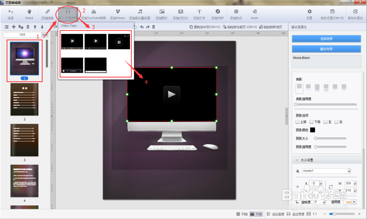The width and height of the screenshot is (367, 219).
Task: Adjust 阴影透明度 shadow opacity slider
Action: pos(330,147)
